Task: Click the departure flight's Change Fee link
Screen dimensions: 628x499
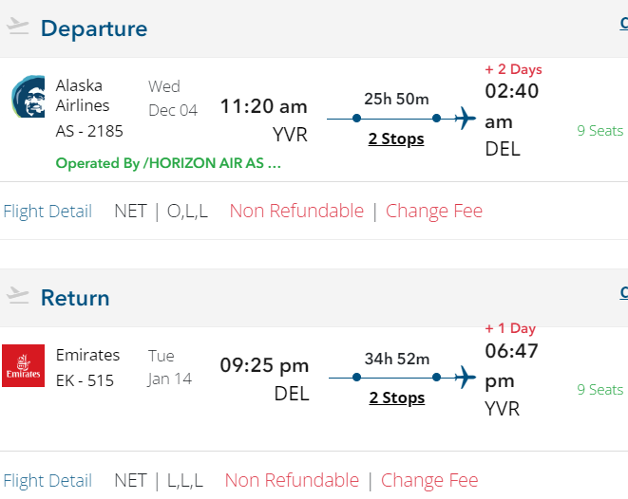Action: (x=433, y=212)
